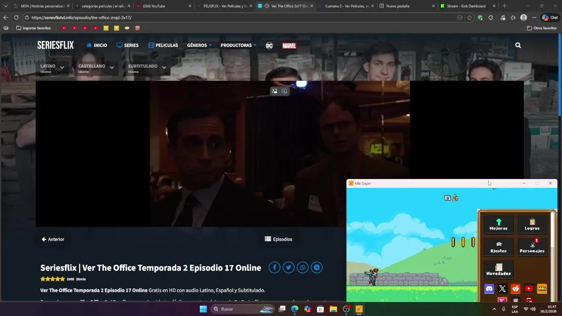Screen dimensions: 562x316
Task: Add this page to favorites star
Action: (x=469, y=18)
